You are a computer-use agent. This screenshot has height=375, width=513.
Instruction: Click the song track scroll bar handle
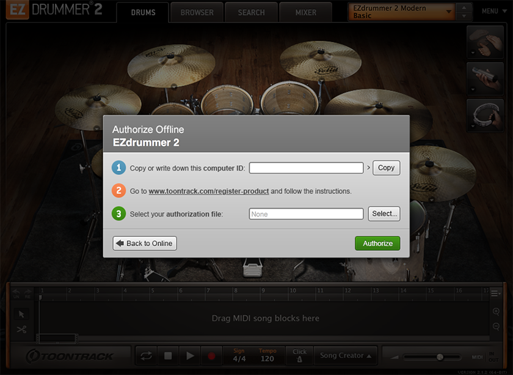click(57, 338)
